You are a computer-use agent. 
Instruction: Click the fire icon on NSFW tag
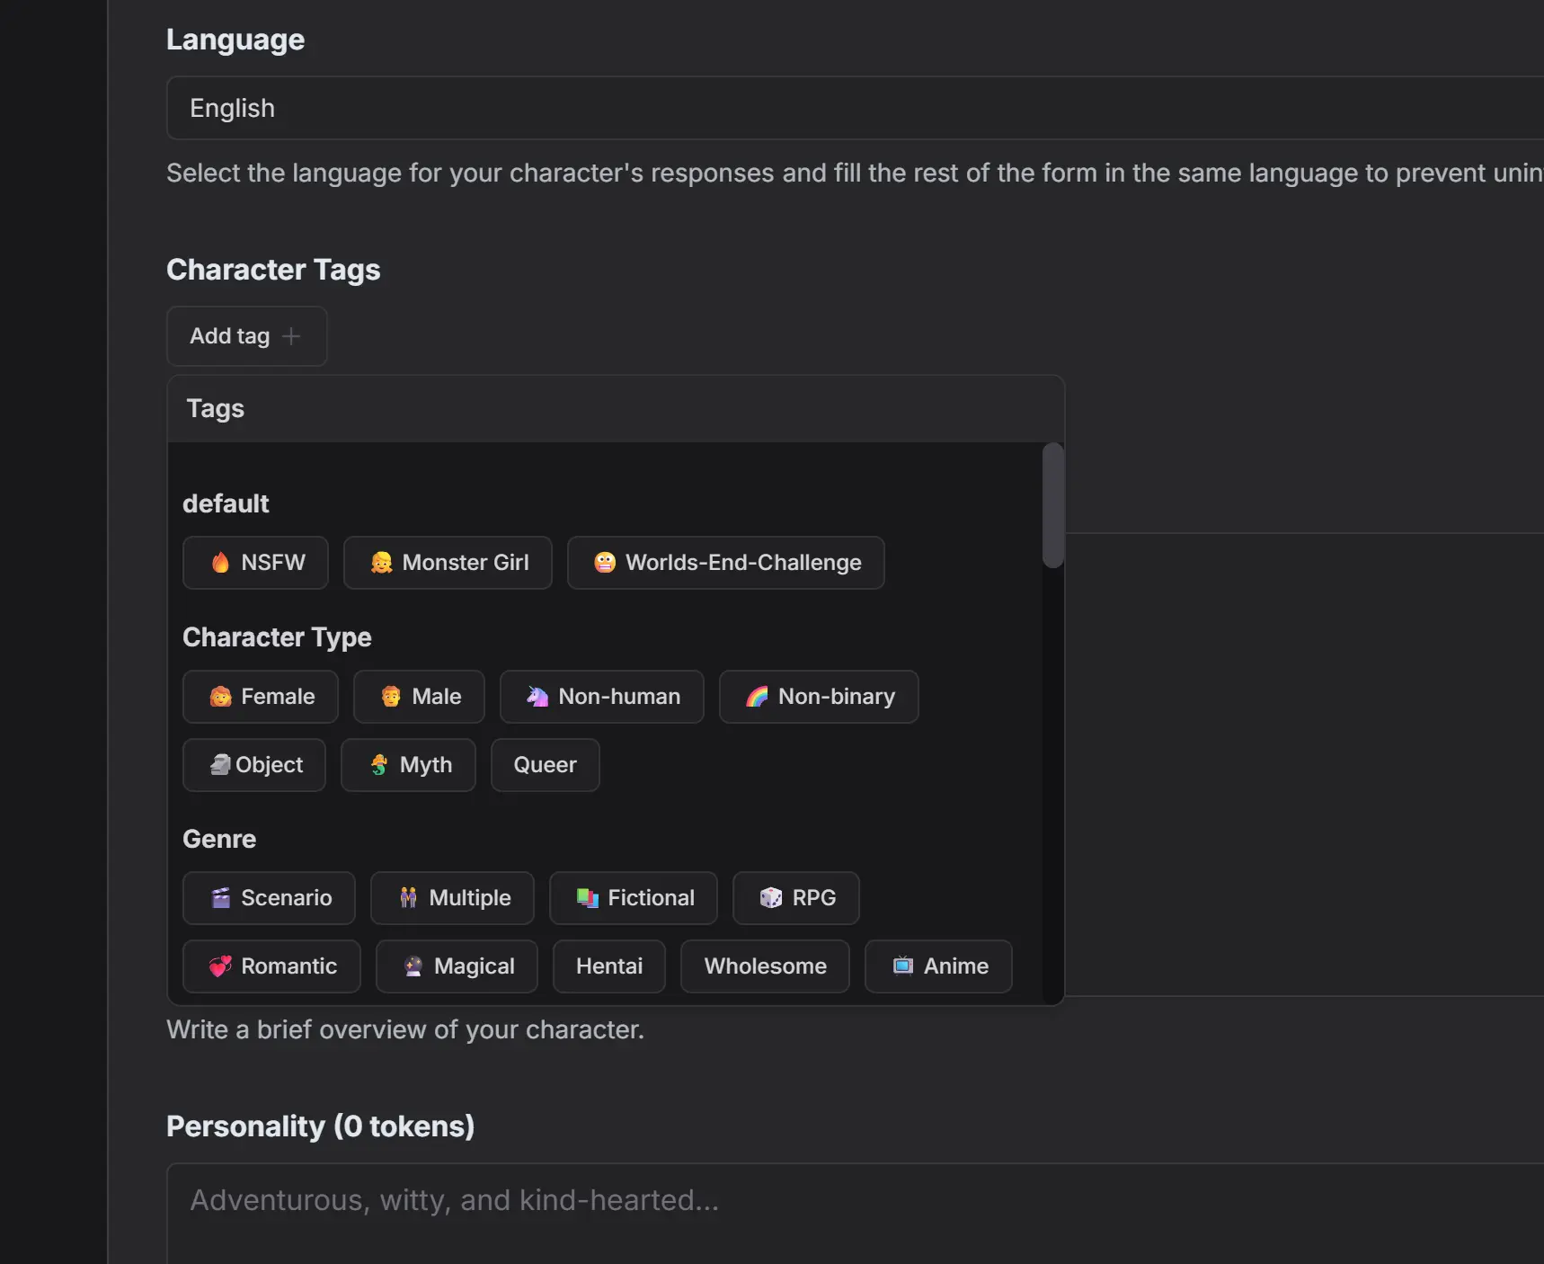[x=220, y=563]
